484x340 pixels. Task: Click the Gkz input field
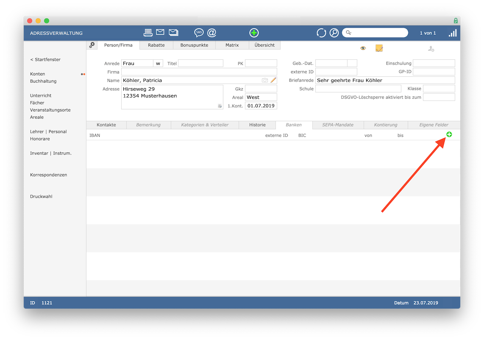(261, 89)
